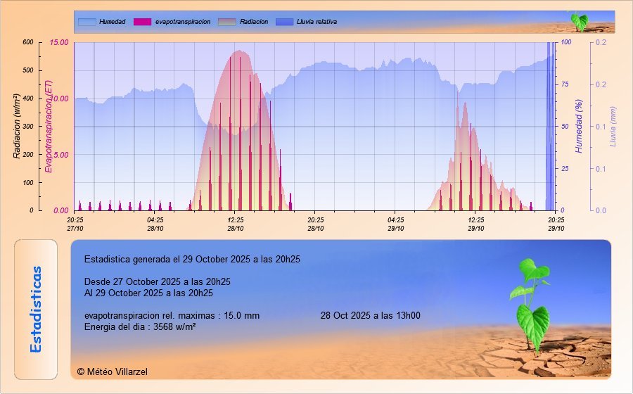633x394 pixels.
Task: Click the Lluvia relativa legend swatch
Action: (x=285, y=22)
